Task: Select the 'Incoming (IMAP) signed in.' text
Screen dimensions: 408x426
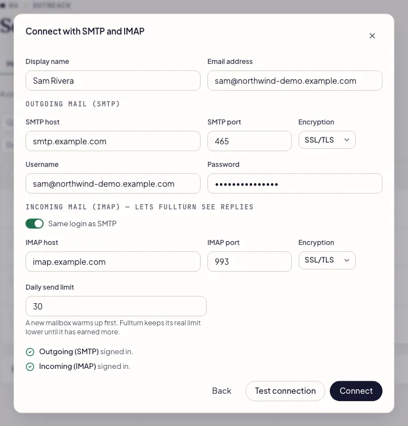Action: click(84, 366)
